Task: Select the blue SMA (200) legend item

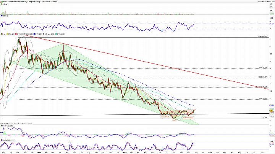Action: (x=38, y=34)
